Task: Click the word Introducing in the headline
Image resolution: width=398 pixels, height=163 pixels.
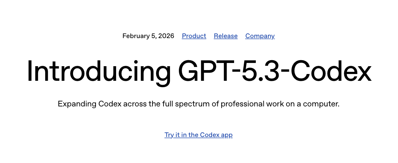Action: (99, 72)
